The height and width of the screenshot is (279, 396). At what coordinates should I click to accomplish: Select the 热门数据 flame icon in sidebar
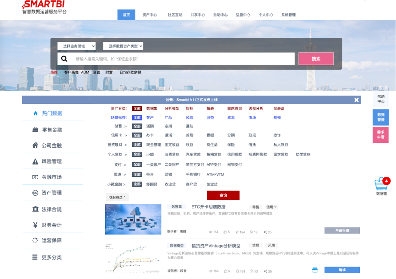(x=35, y=113)
